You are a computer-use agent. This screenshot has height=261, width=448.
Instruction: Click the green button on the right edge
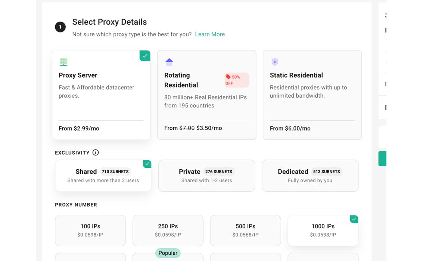(382, 158)
